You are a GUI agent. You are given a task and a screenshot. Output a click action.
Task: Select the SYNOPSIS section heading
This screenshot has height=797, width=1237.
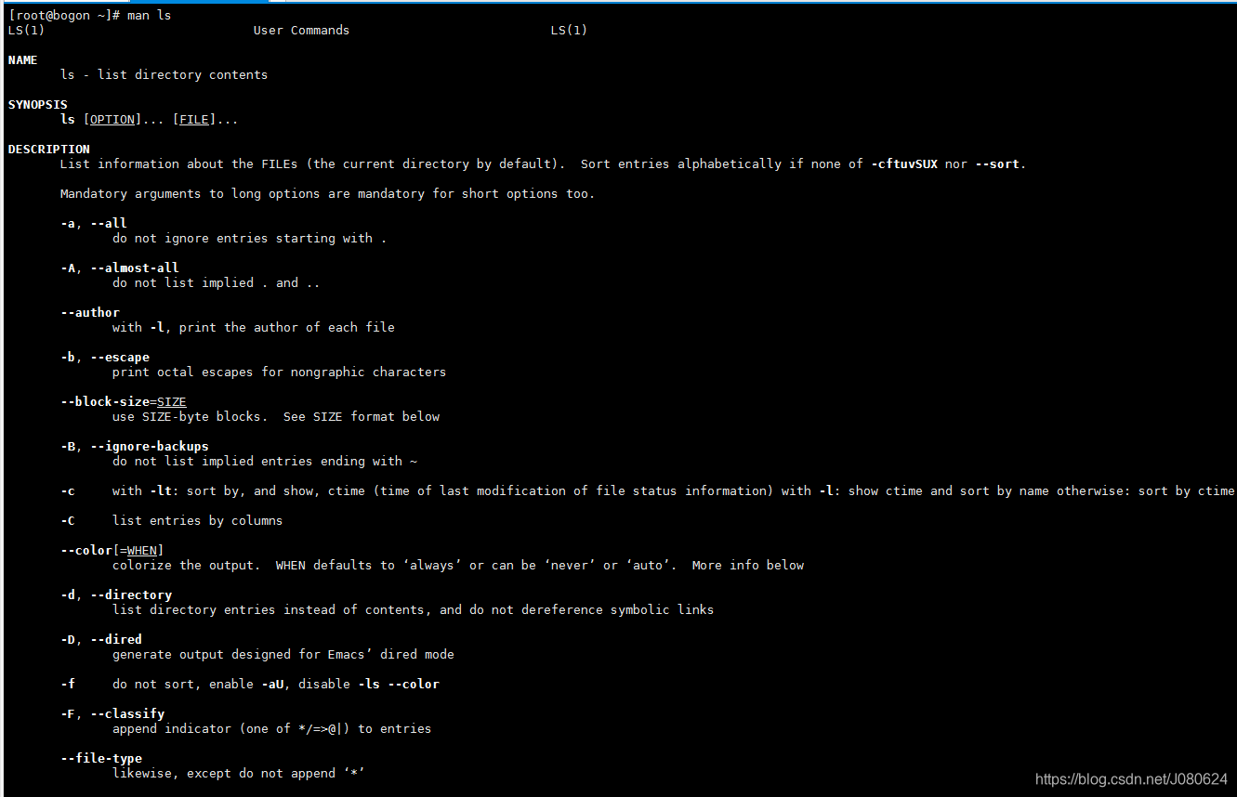click(38, 104)
